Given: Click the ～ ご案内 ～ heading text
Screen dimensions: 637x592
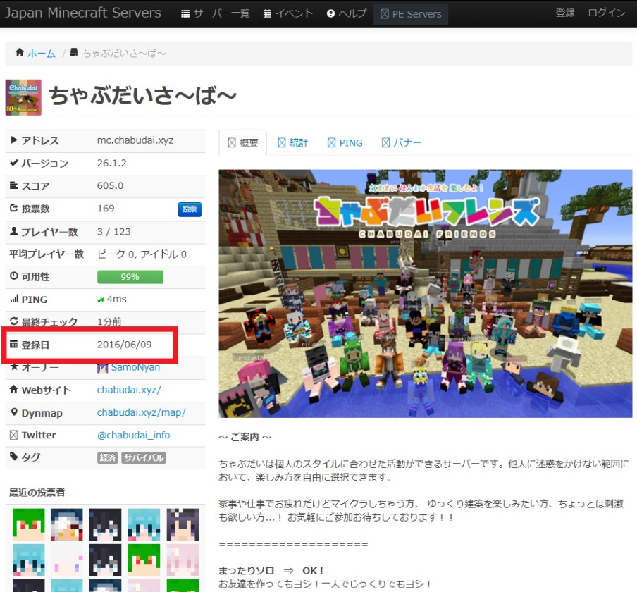Looking at the screenshot, I should click(x=245, y=437).
